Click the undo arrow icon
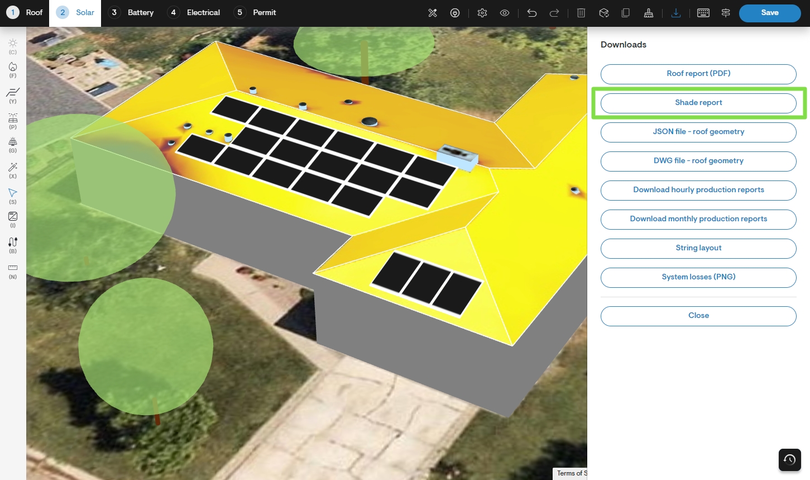Viewport: 810px width, 480px height. 532,13
